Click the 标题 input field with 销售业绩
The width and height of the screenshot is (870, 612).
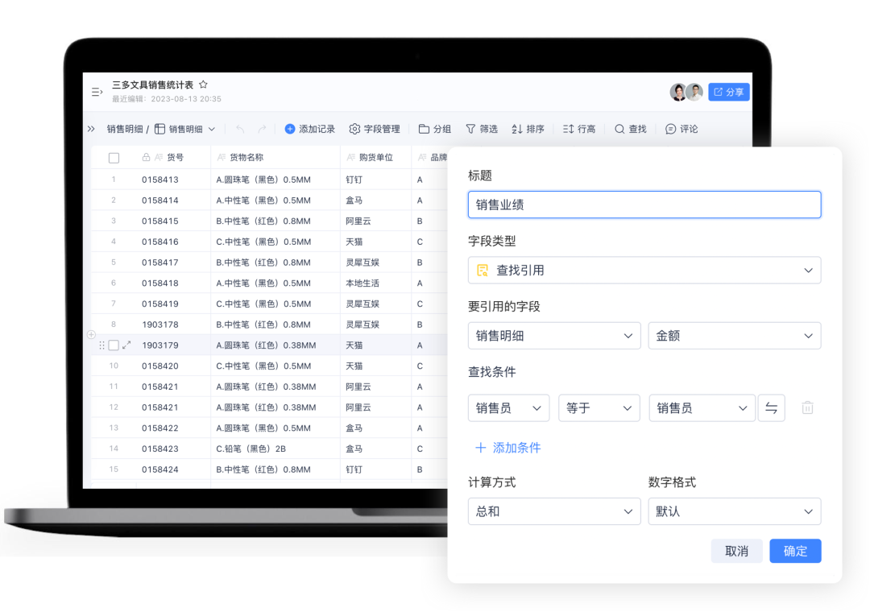point(644,205)
